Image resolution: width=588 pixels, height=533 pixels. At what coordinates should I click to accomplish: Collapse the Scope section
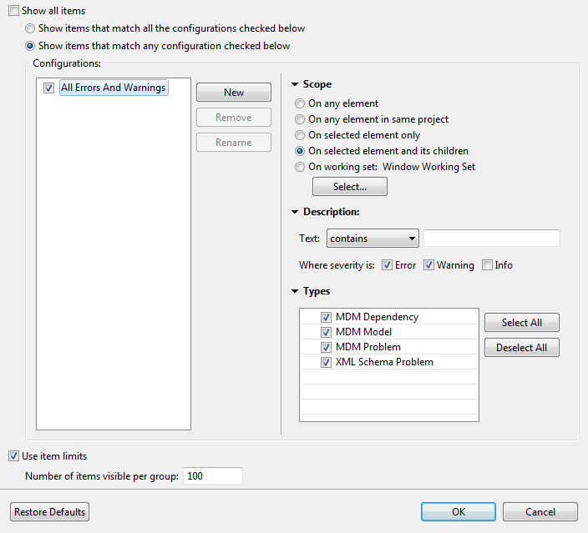(x=295, y=84)
